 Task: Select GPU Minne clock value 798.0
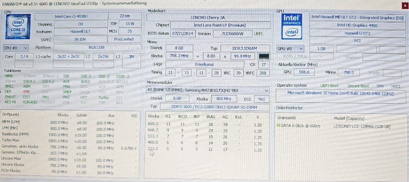(349, 73)
